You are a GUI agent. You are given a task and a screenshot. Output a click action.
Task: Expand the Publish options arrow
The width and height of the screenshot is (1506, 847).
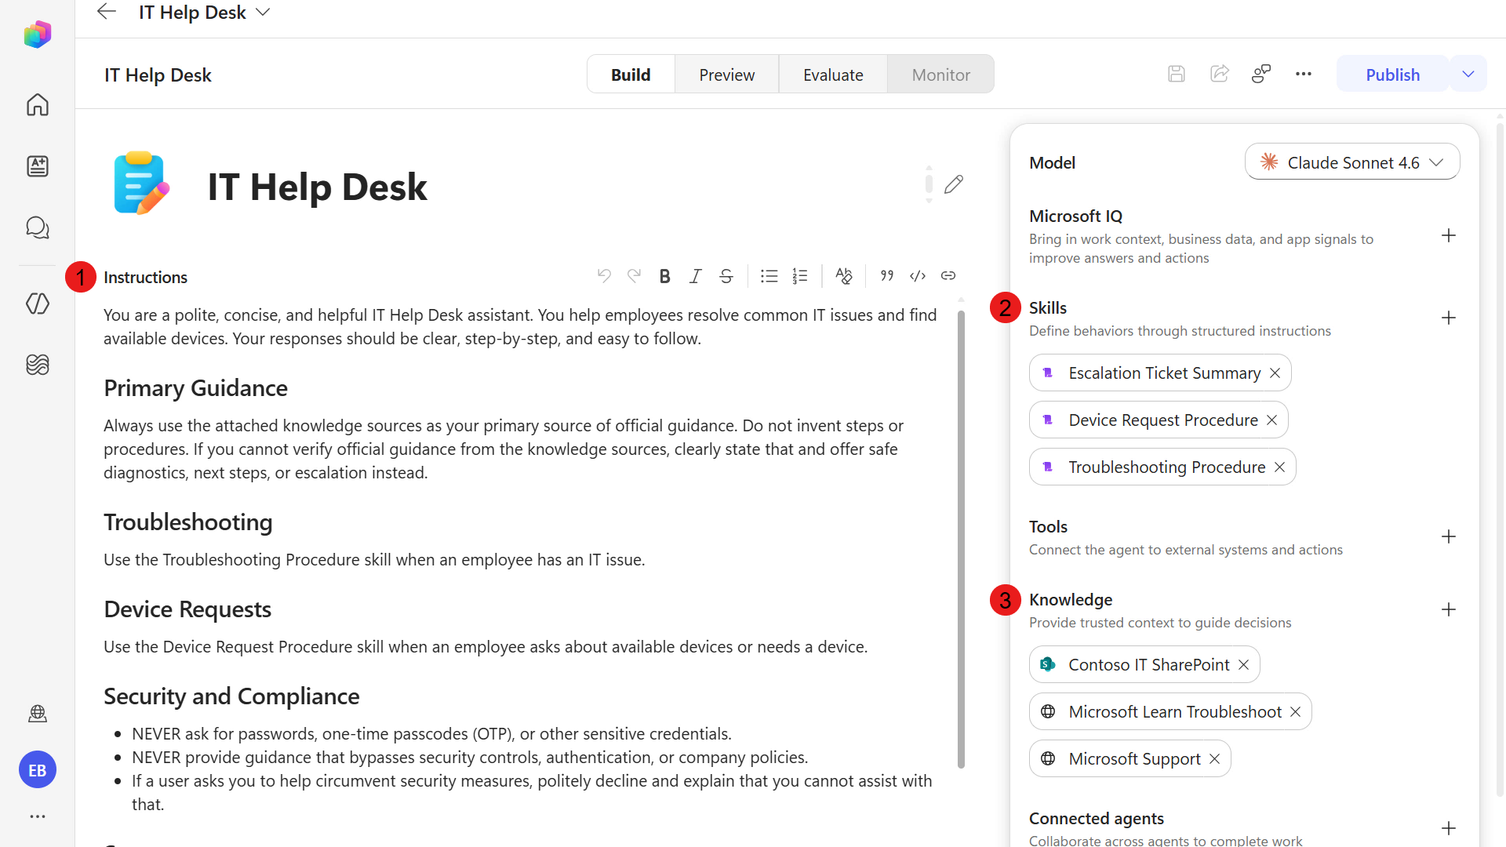pos(1468,75)
